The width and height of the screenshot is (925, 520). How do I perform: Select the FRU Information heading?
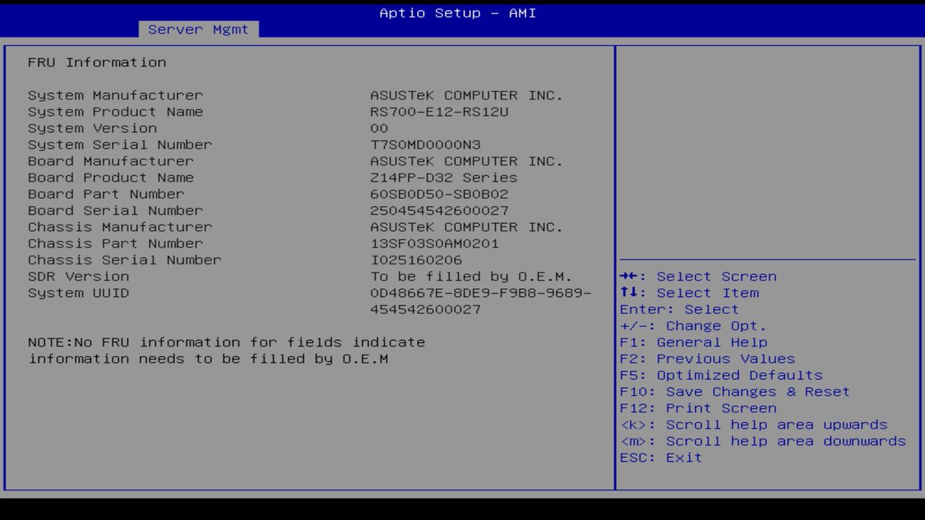[x=97, y=62]
